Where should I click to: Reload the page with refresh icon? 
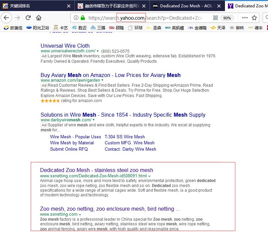pos(28,18)
